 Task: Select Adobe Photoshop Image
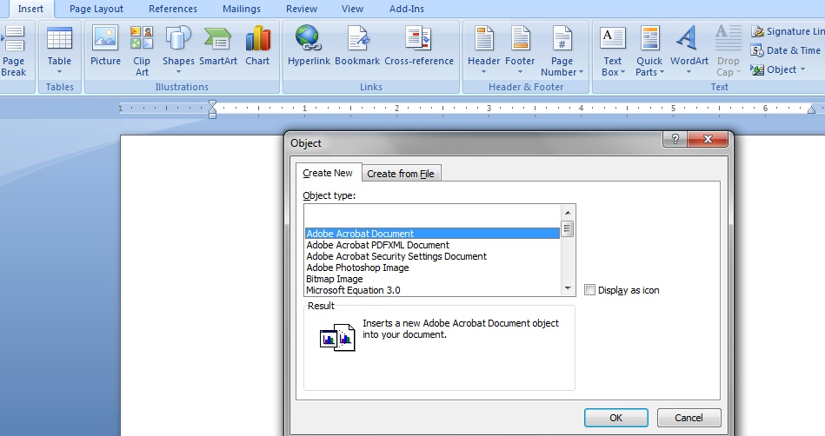click(432, 268)
